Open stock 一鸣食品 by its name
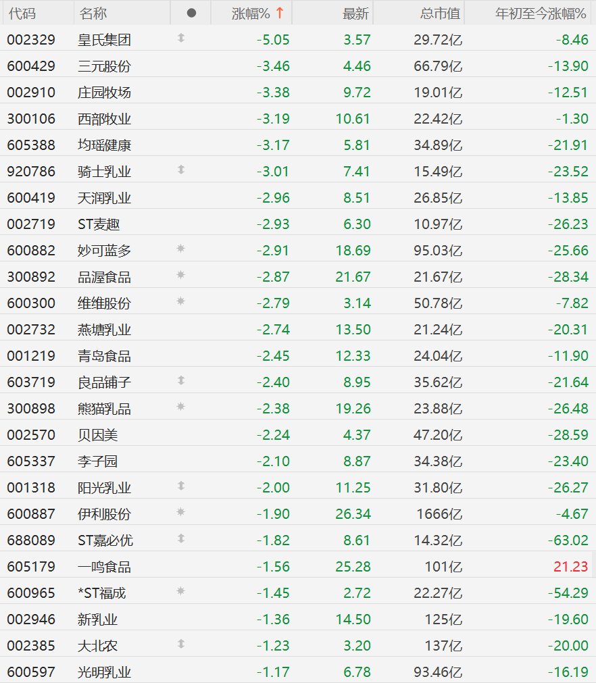Image resolution: width=596 pixels, height=683 pixels. 104,566
